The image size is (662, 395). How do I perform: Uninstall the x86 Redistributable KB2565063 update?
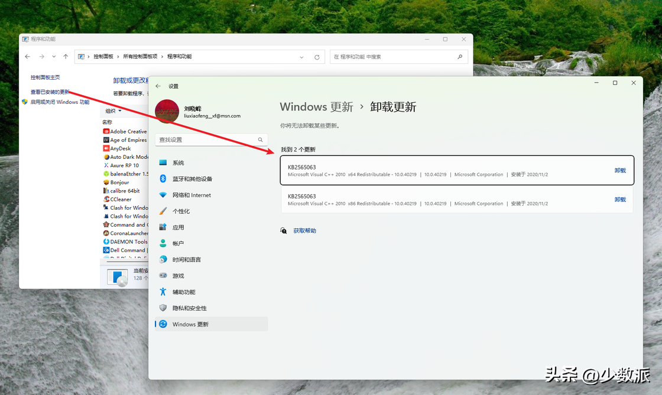(x=619, y=200)
